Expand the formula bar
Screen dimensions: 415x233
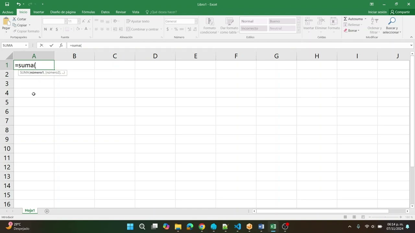[x=411, y=45]
